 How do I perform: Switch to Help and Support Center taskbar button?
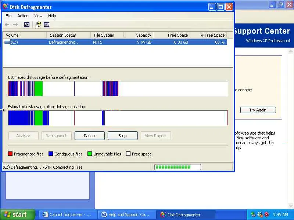click(127, 214)
